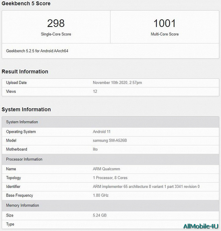Select the Operating System label
This screenshot has width=221, height=231.
point(21,132)
